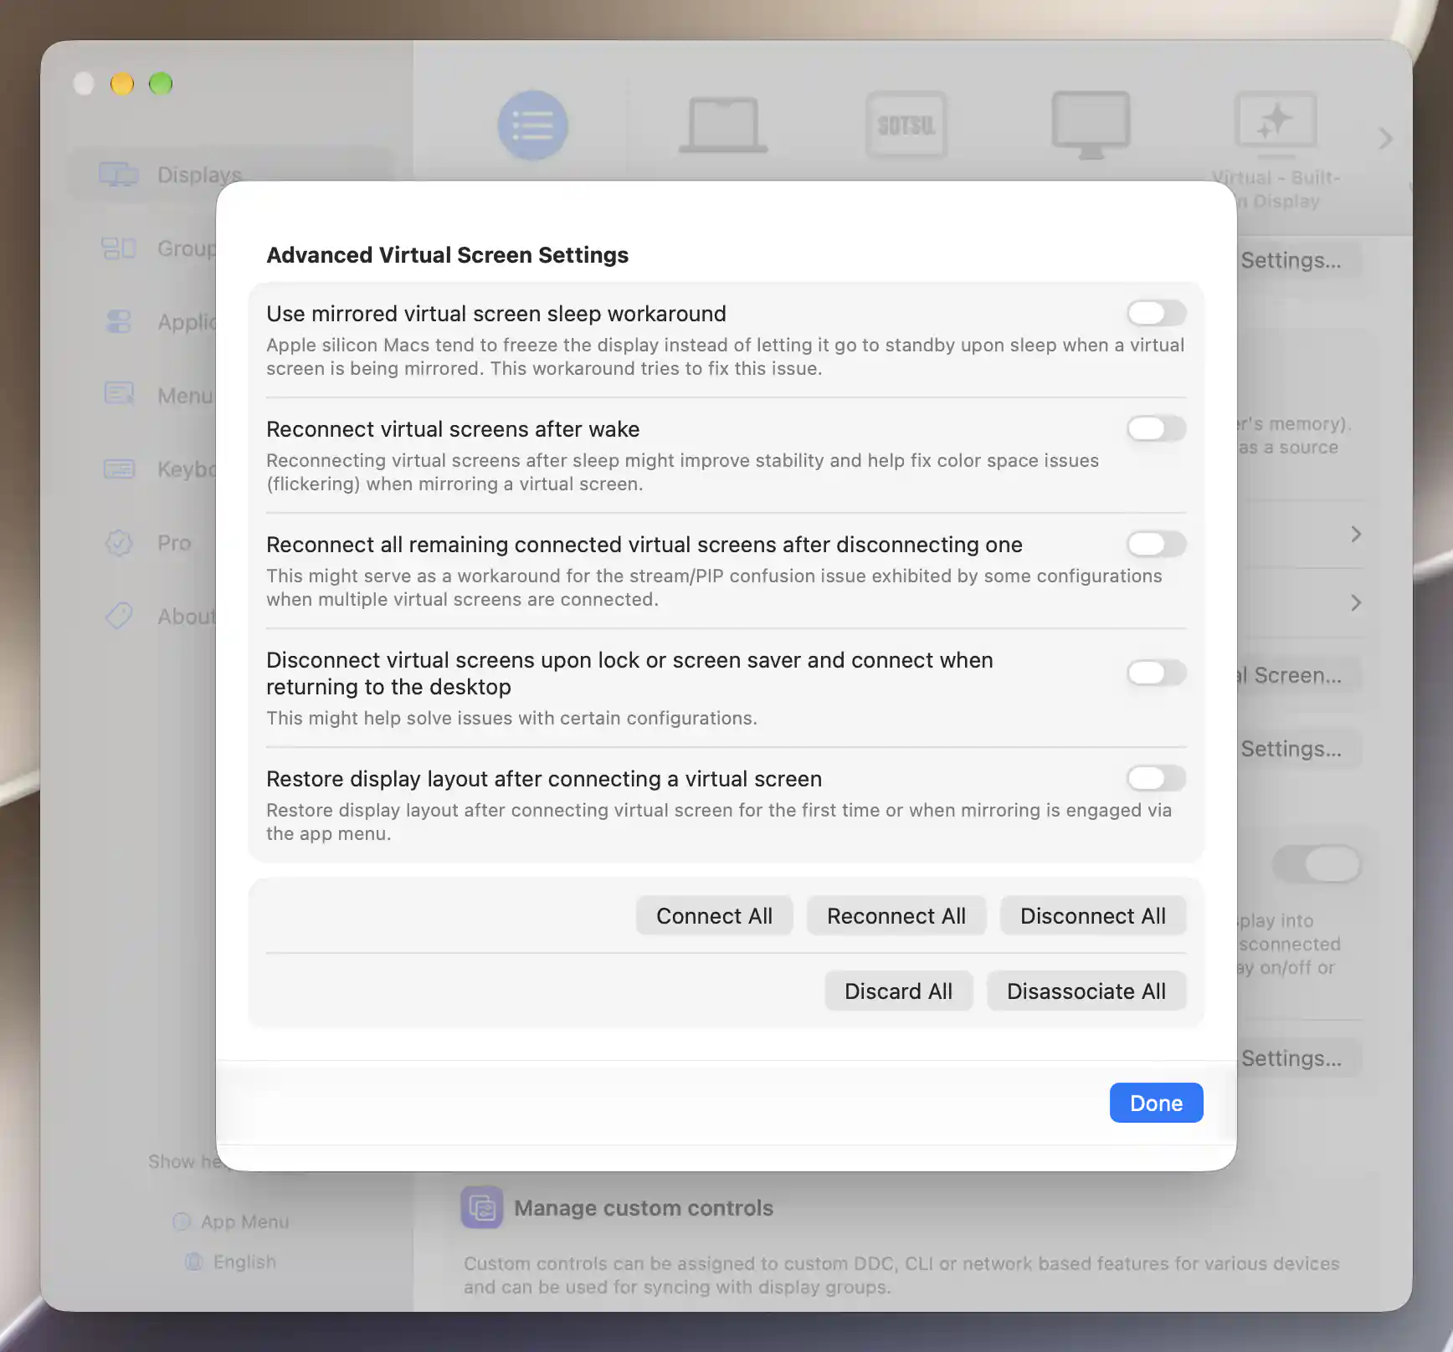The width and height of the screenshot is (1453, 1352).
Task: Click the yellow minimize window button
Action: coord(122,84)
